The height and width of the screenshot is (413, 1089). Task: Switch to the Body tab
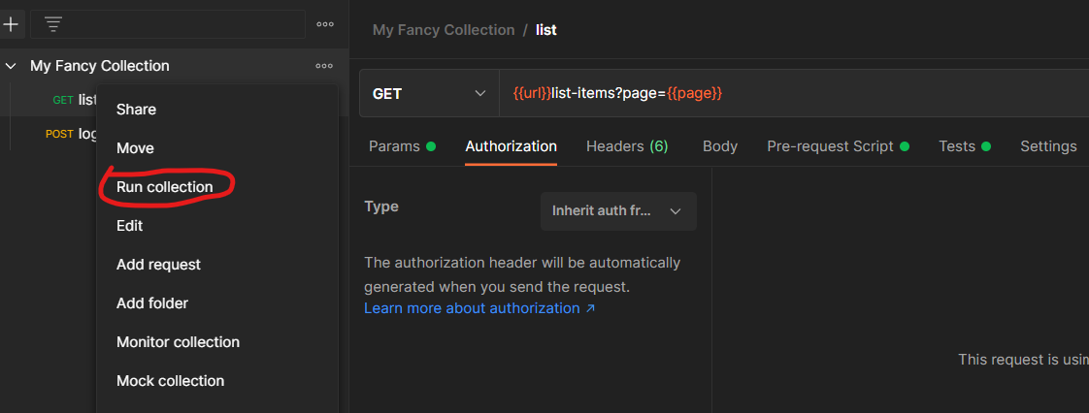coord(719,146)
